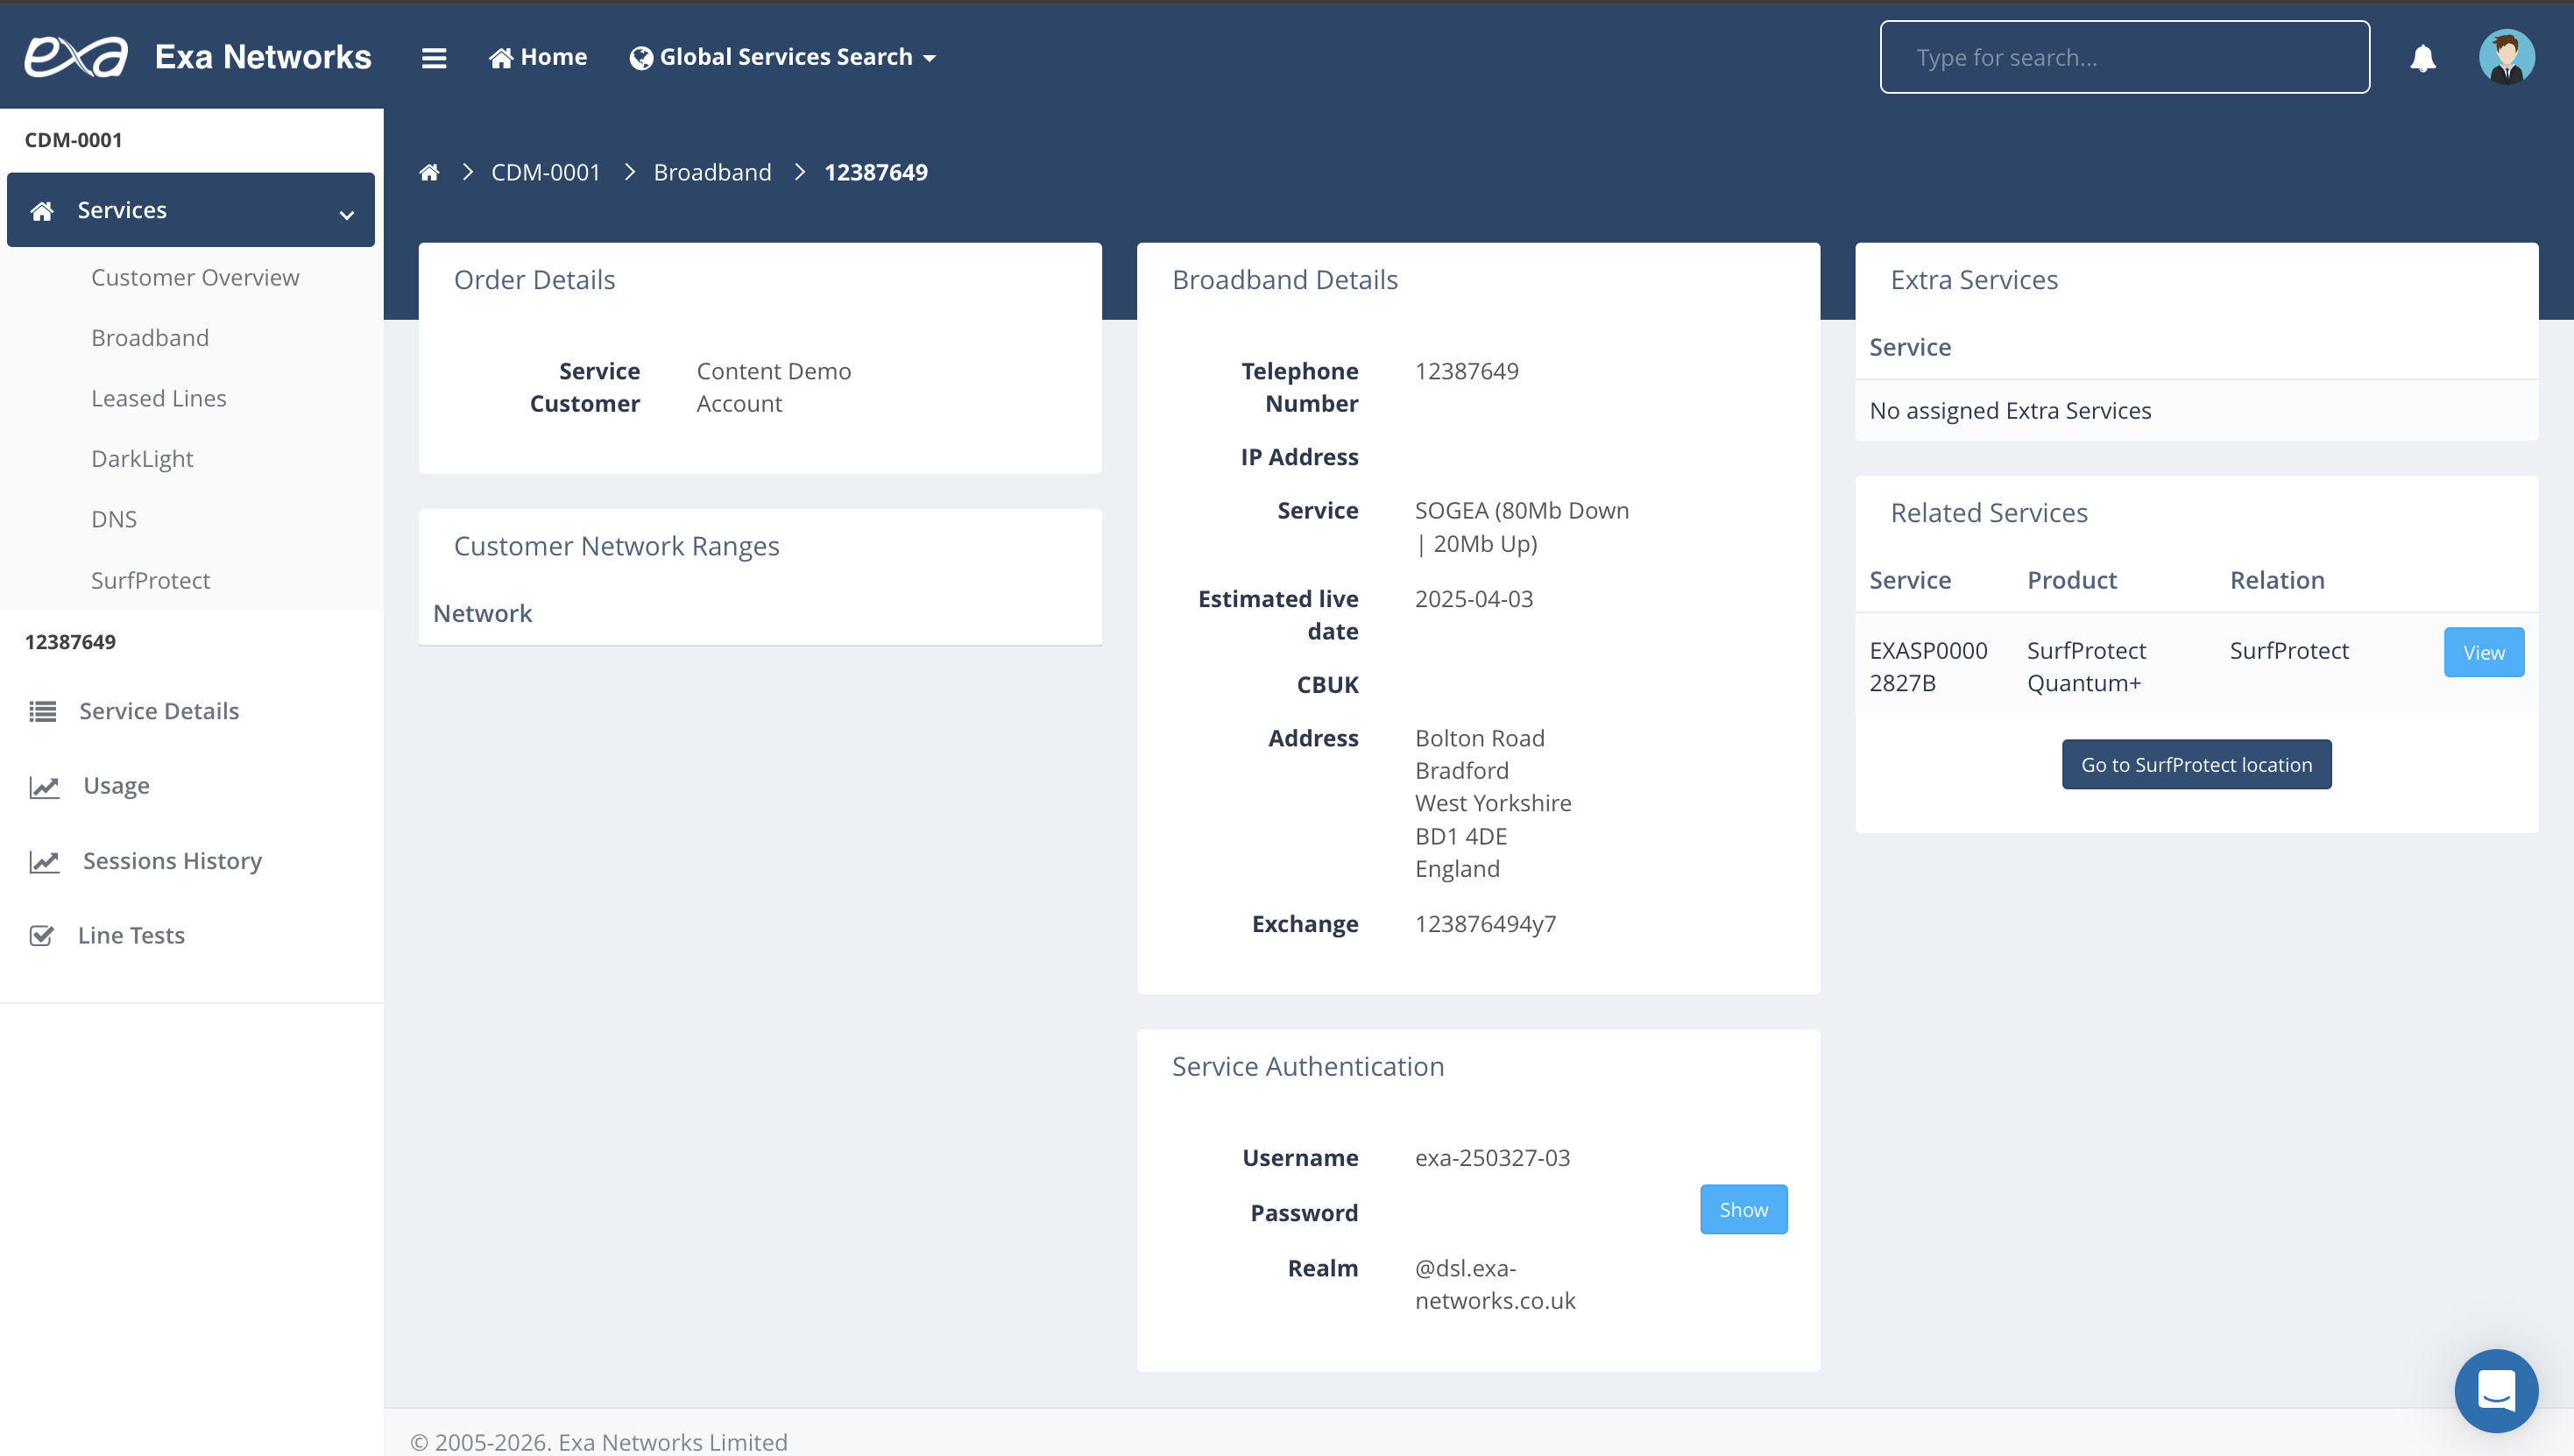This screenshot has width=2574, height=1456.
Task: Open the notifications bell
Action: [x=2422, y=58]
